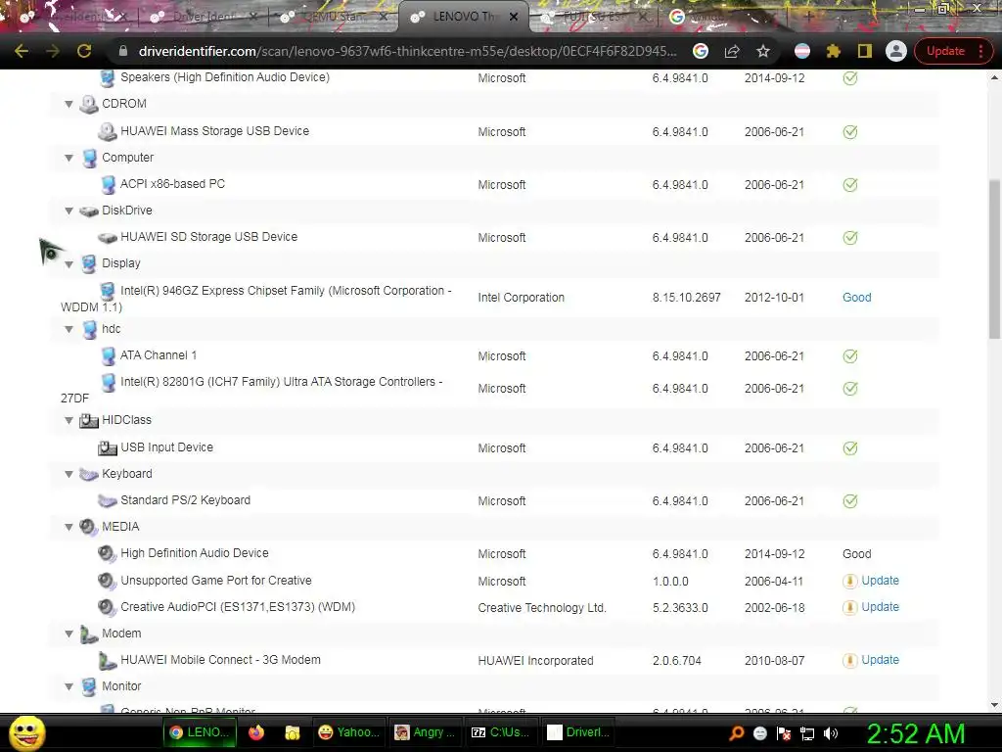Collapse the hdc category
The height and width of the screenshot is (752, 1002).
point(68,329)
